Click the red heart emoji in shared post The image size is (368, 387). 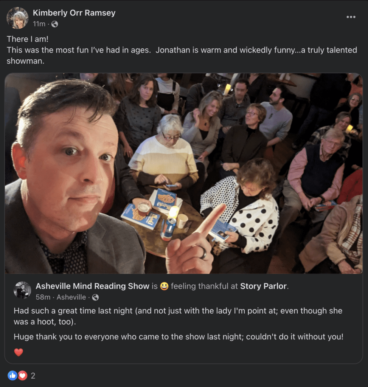19,352
